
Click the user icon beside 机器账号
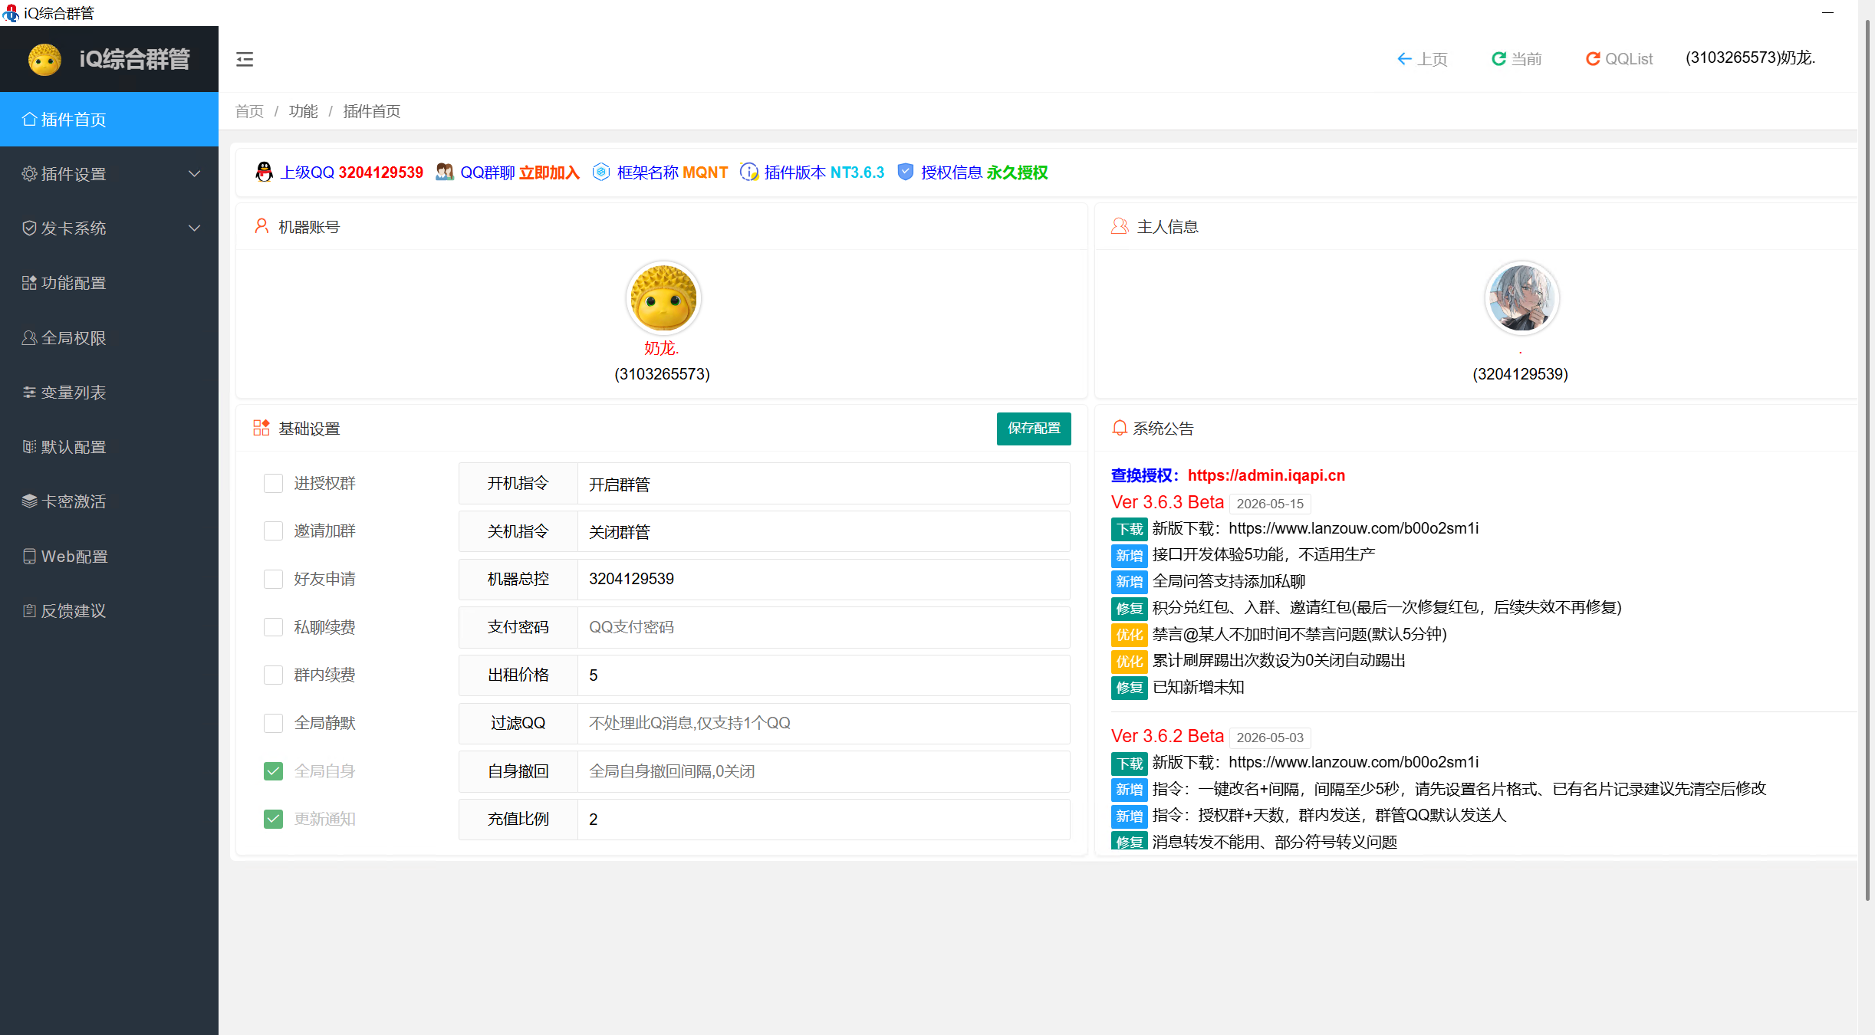tap(262, 226)
